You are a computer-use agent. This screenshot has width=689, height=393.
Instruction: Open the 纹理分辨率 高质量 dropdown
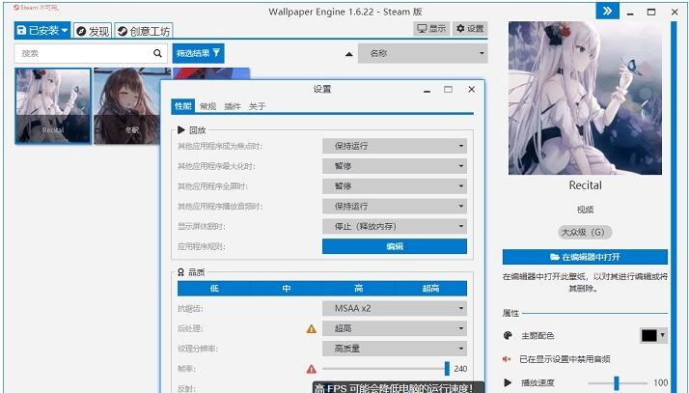[395, 349]
